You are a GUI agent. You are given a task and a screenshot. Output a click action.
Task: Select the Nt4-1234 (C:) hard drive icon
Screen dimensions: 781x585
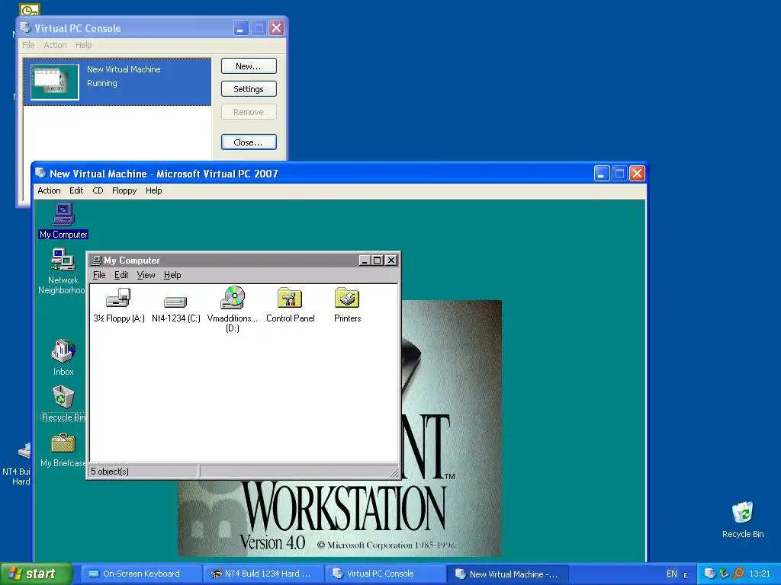(x=175, y=302)
